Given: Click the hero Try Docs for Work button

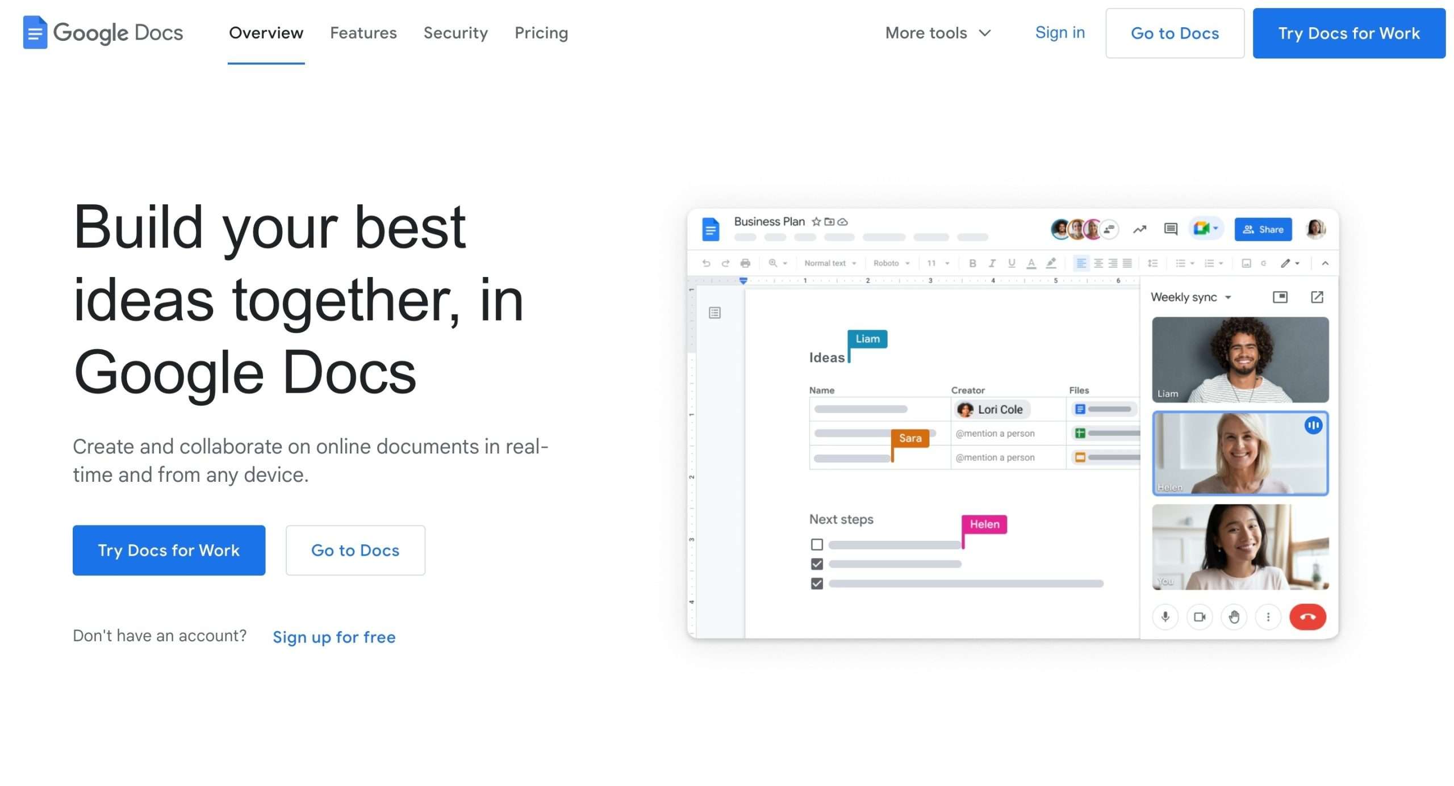Looking at the screenshot, I should tap(169, 550).
